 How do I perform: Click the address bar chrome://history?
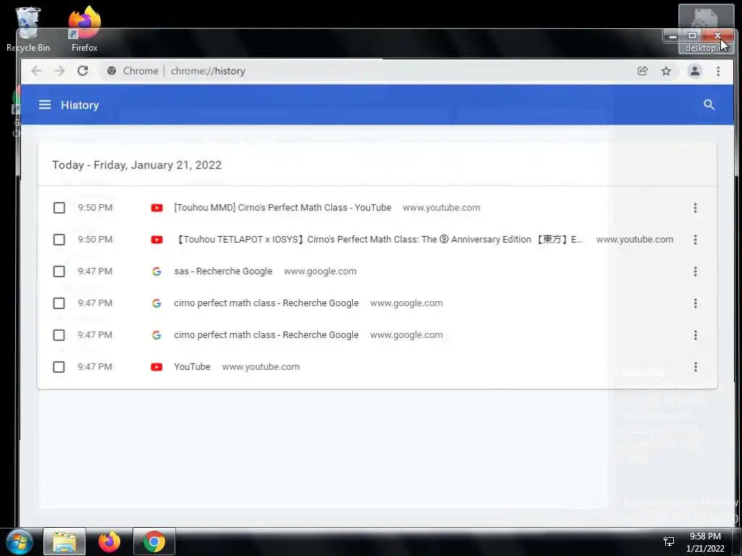click(208, 71)
